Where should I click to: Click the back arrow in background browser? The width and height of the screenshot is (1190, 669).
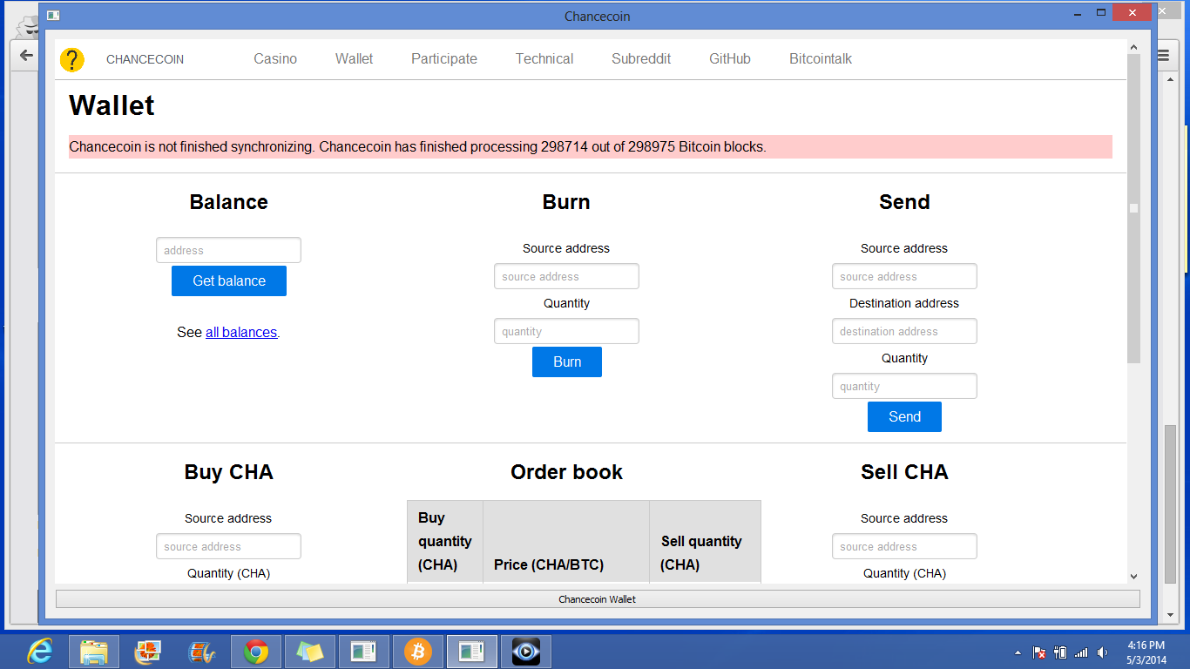pyautogui.click(x=26, y=55)
